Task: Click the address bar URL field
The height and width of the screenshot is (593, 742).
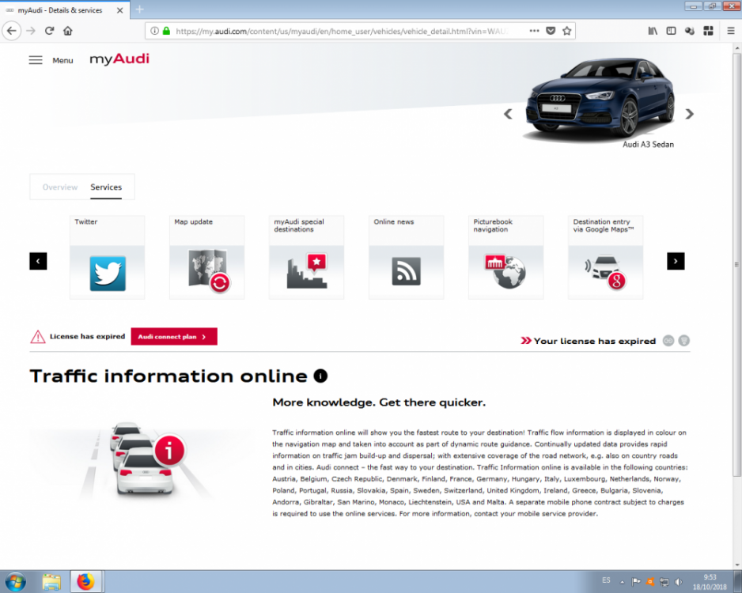Action: [x=340, y=31]
